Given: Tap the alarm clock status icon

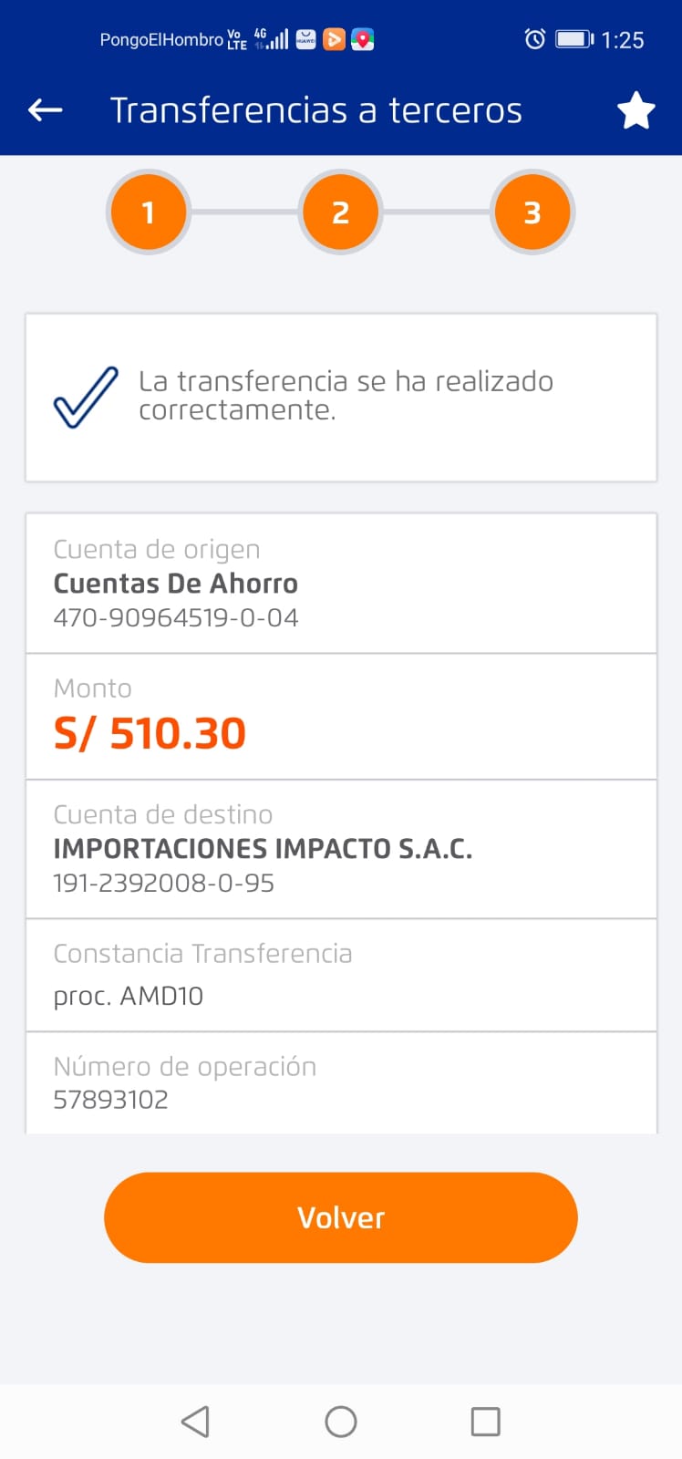Looking at the screenshot, I should [x=535, y=39].
